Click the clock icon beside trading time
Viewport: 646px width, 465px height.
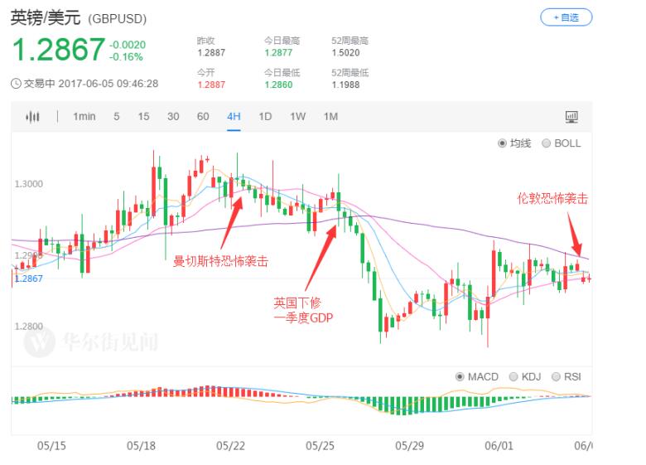16,84
